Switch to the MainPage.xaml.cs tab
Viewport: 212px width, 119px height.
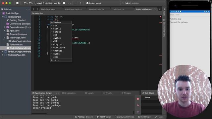point(73,9)
